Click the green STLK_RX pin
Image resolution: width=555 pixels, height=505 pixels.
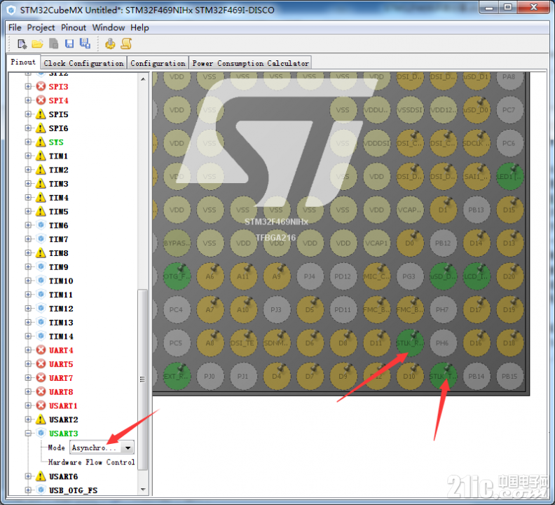[x=409, y=342]
